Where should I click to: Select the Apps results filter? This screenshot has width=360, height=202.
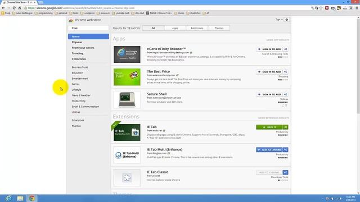coord(175,28)
